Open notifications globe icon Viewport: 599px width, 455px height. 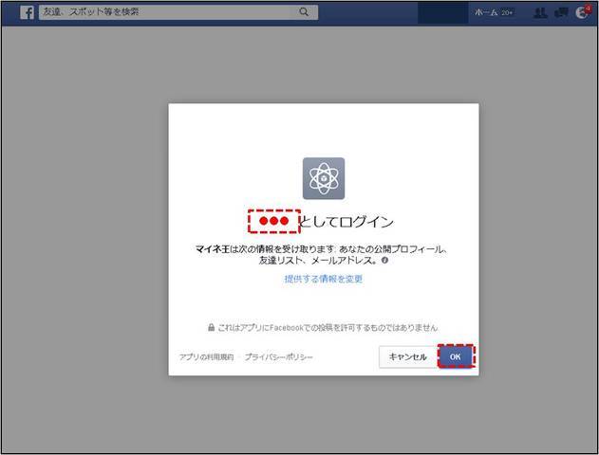[x=582, y=13]
